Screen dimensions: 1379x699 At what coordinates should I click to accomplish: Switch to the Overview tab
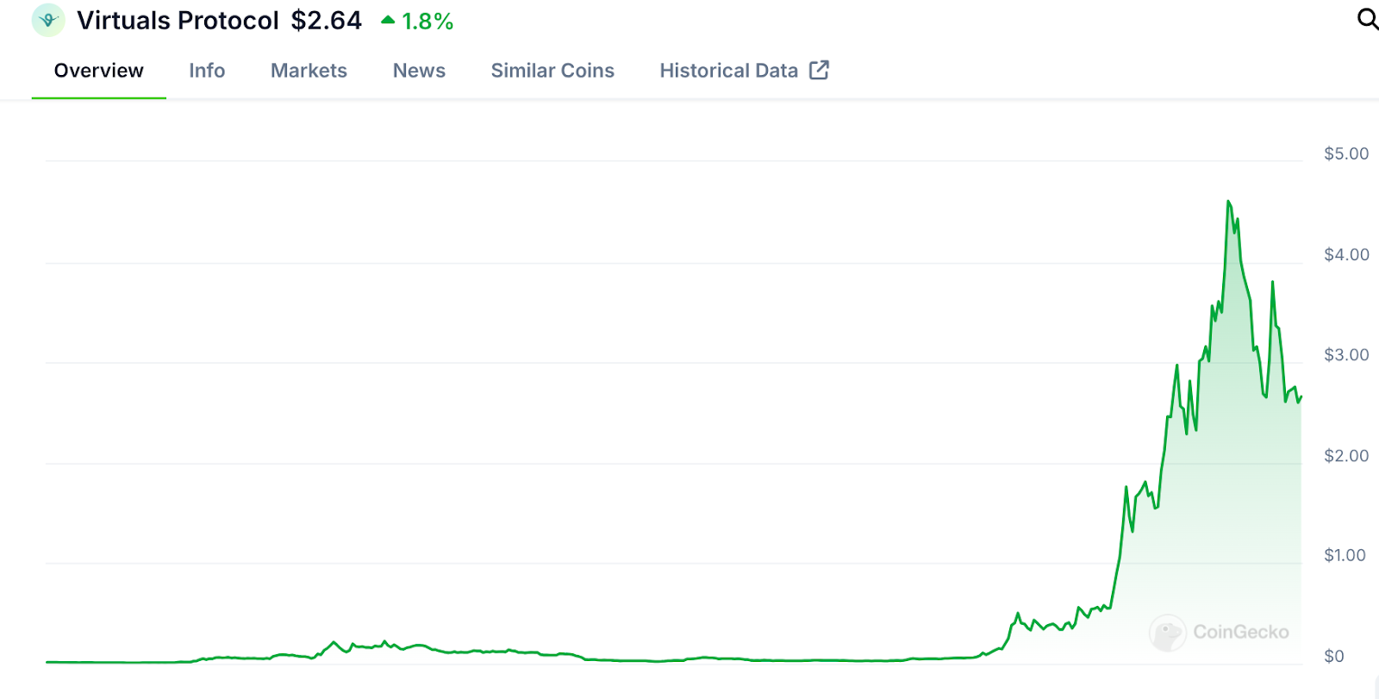click(98, 71)
